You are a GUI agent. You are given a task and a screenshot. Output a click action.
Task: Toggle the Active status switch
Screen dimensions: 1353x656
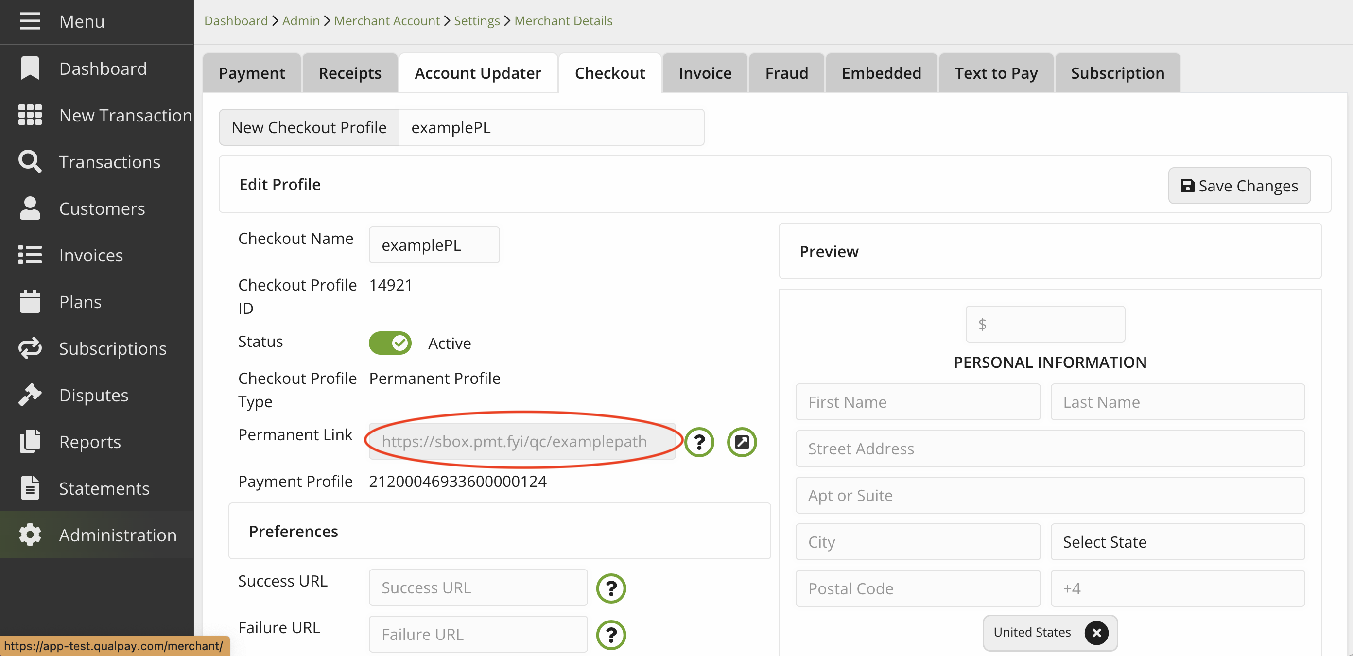pos(390,343)
